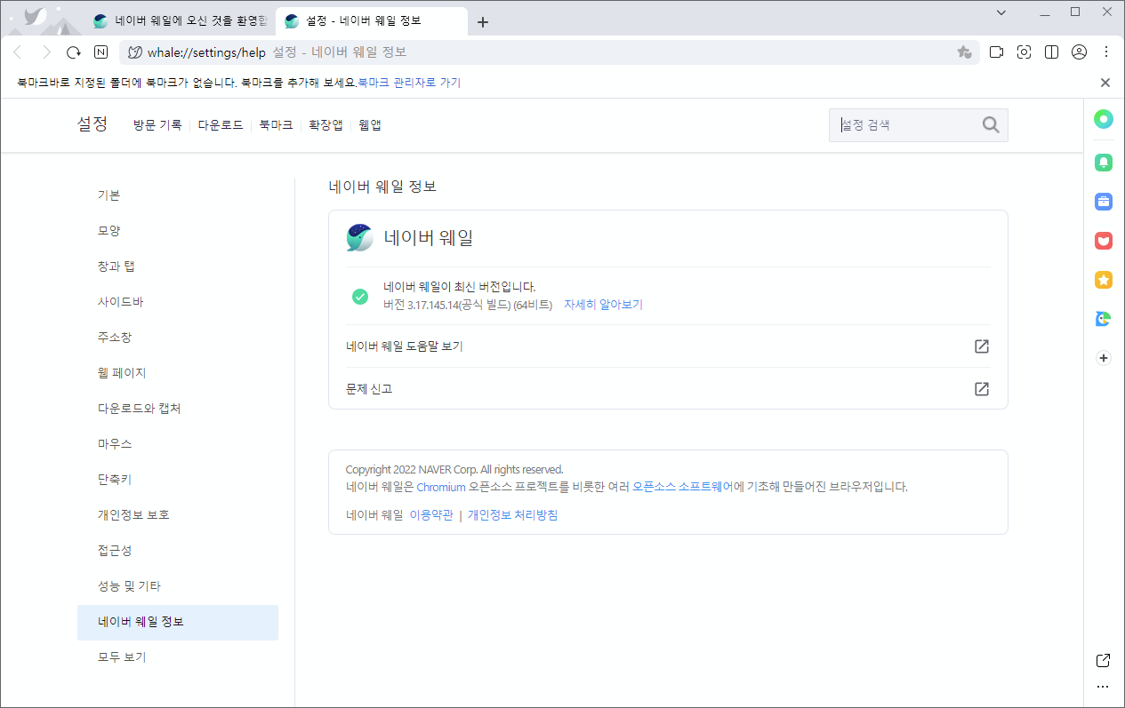
Task: Click the 문제 신고 row
Action: pos(668,389)
